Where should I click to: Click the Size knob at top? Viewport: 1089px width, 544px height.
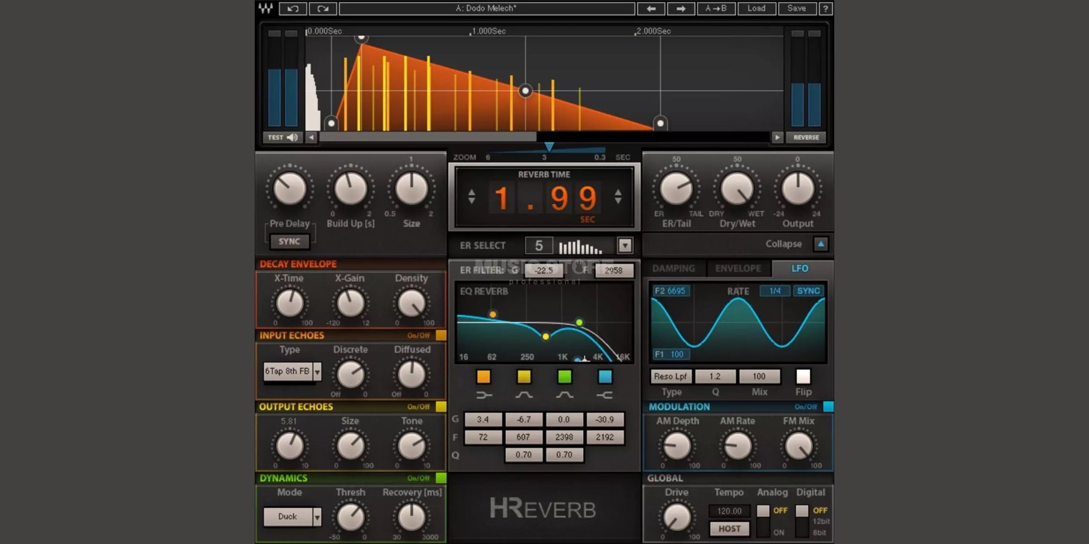(x=411, y=189)
